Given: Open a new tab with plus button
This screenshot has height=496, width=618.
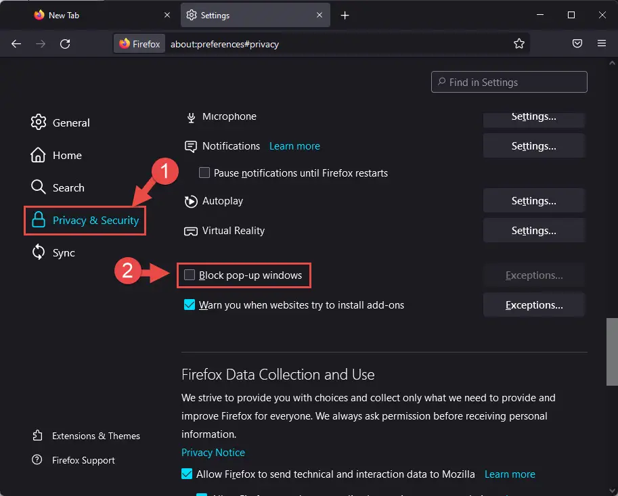Looking at the screenshot, I should tap(345, 16).
